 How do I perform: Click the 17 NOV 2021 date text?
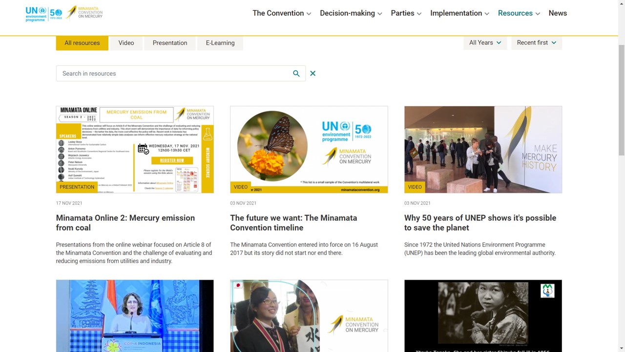[69, 203]
